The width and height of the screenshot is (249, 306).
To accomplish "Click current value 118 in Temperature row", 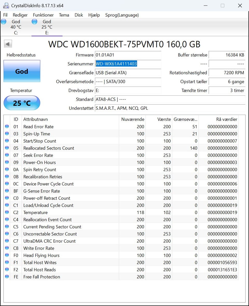I will 140,212.
